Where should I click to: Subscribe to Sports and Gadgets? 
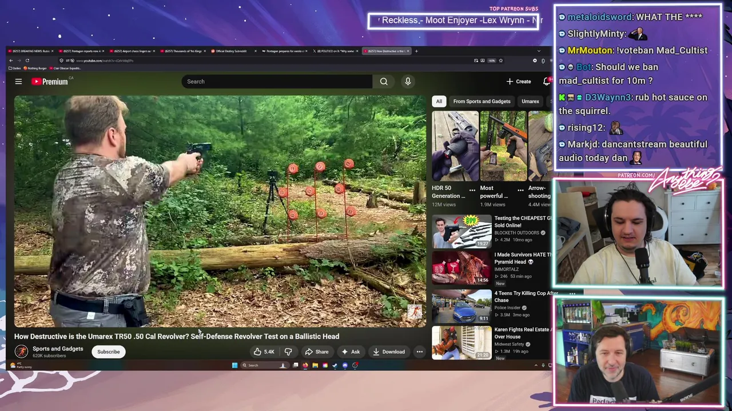pyautogui.click(x=108, y=352)
